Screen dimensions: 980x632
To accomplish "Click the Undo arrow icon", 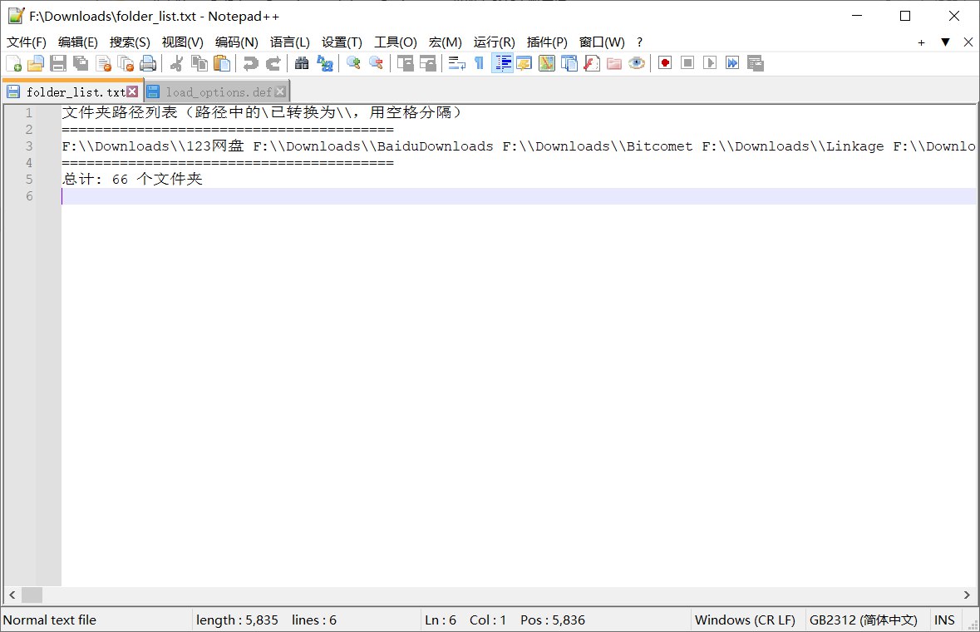I will tap(250, 63).
